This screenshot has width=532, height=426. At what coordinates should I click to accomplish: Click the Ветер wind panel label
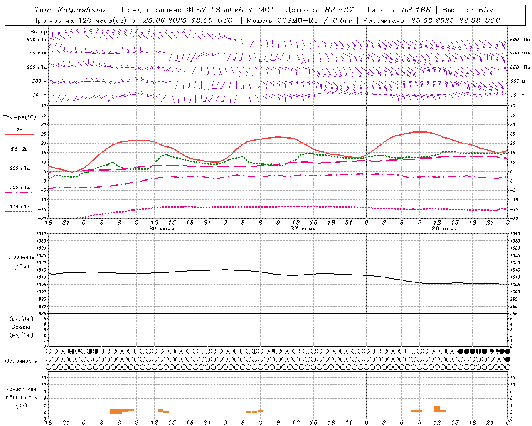pos(38,32)
